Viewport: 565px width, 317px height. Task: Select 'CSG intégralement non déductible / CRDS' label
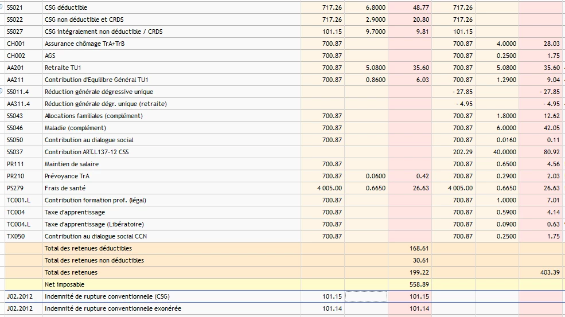[x=103, y=32]
